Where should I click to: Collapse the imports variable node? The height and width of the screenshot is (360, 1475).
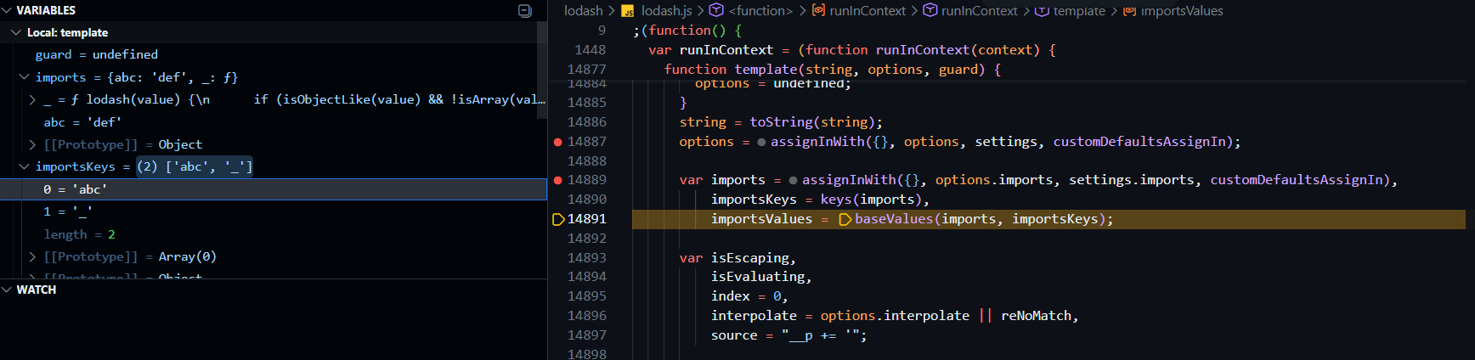(x=25, y=77)
